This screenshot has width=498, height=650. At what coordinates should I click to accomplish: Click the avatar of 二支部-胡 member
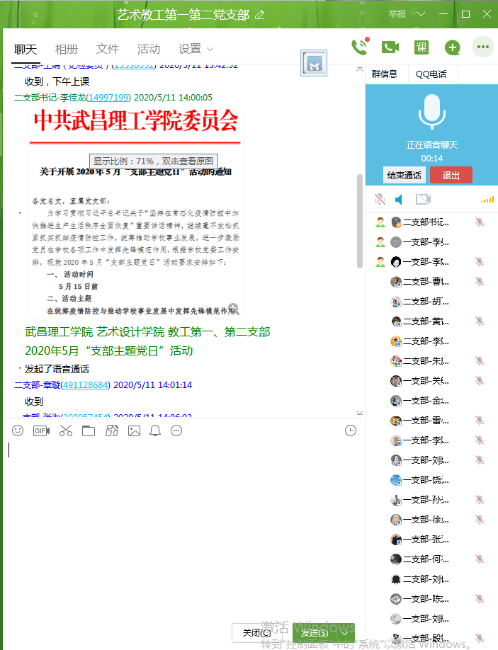396,302
